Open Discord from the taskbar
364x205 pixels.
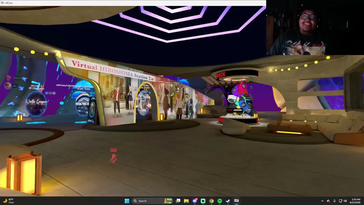click(x=195, y=201)
